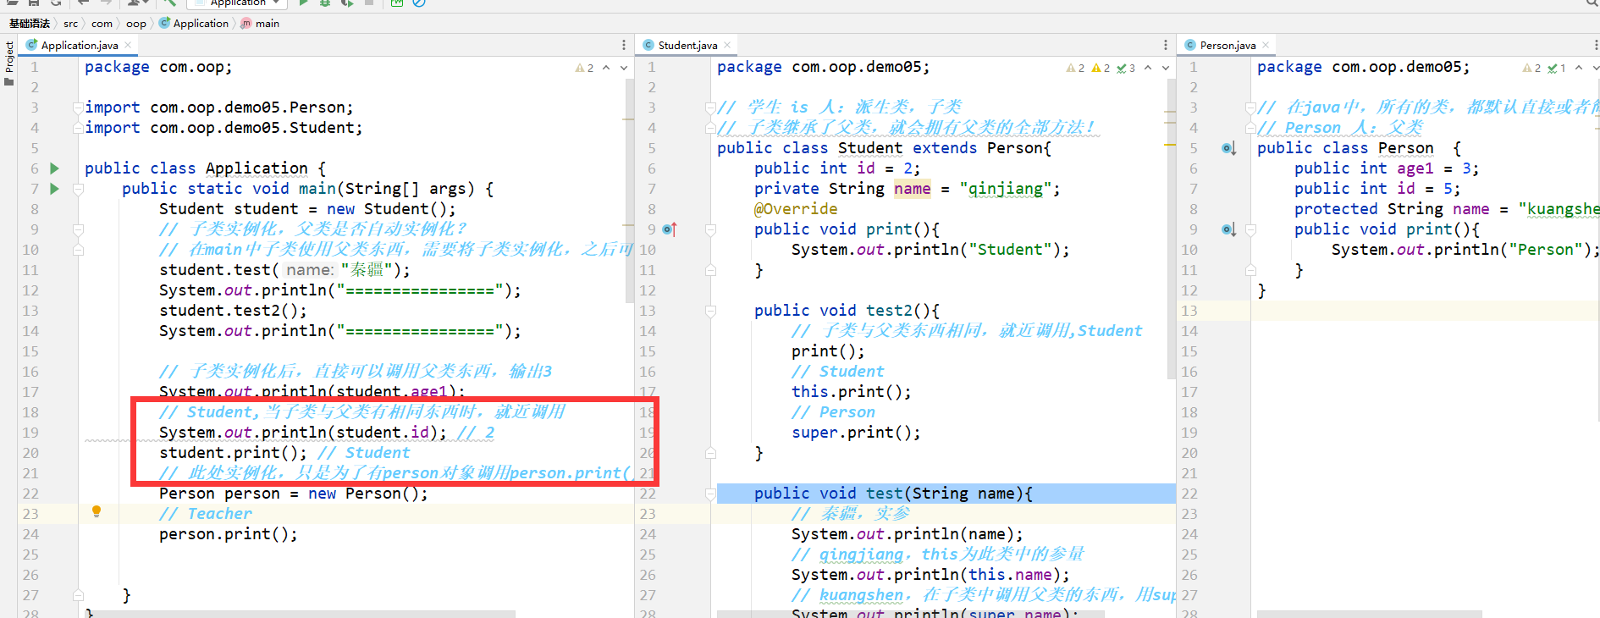Click overridden-class gutter icon at Person.java line 5

click(1229, 148)
